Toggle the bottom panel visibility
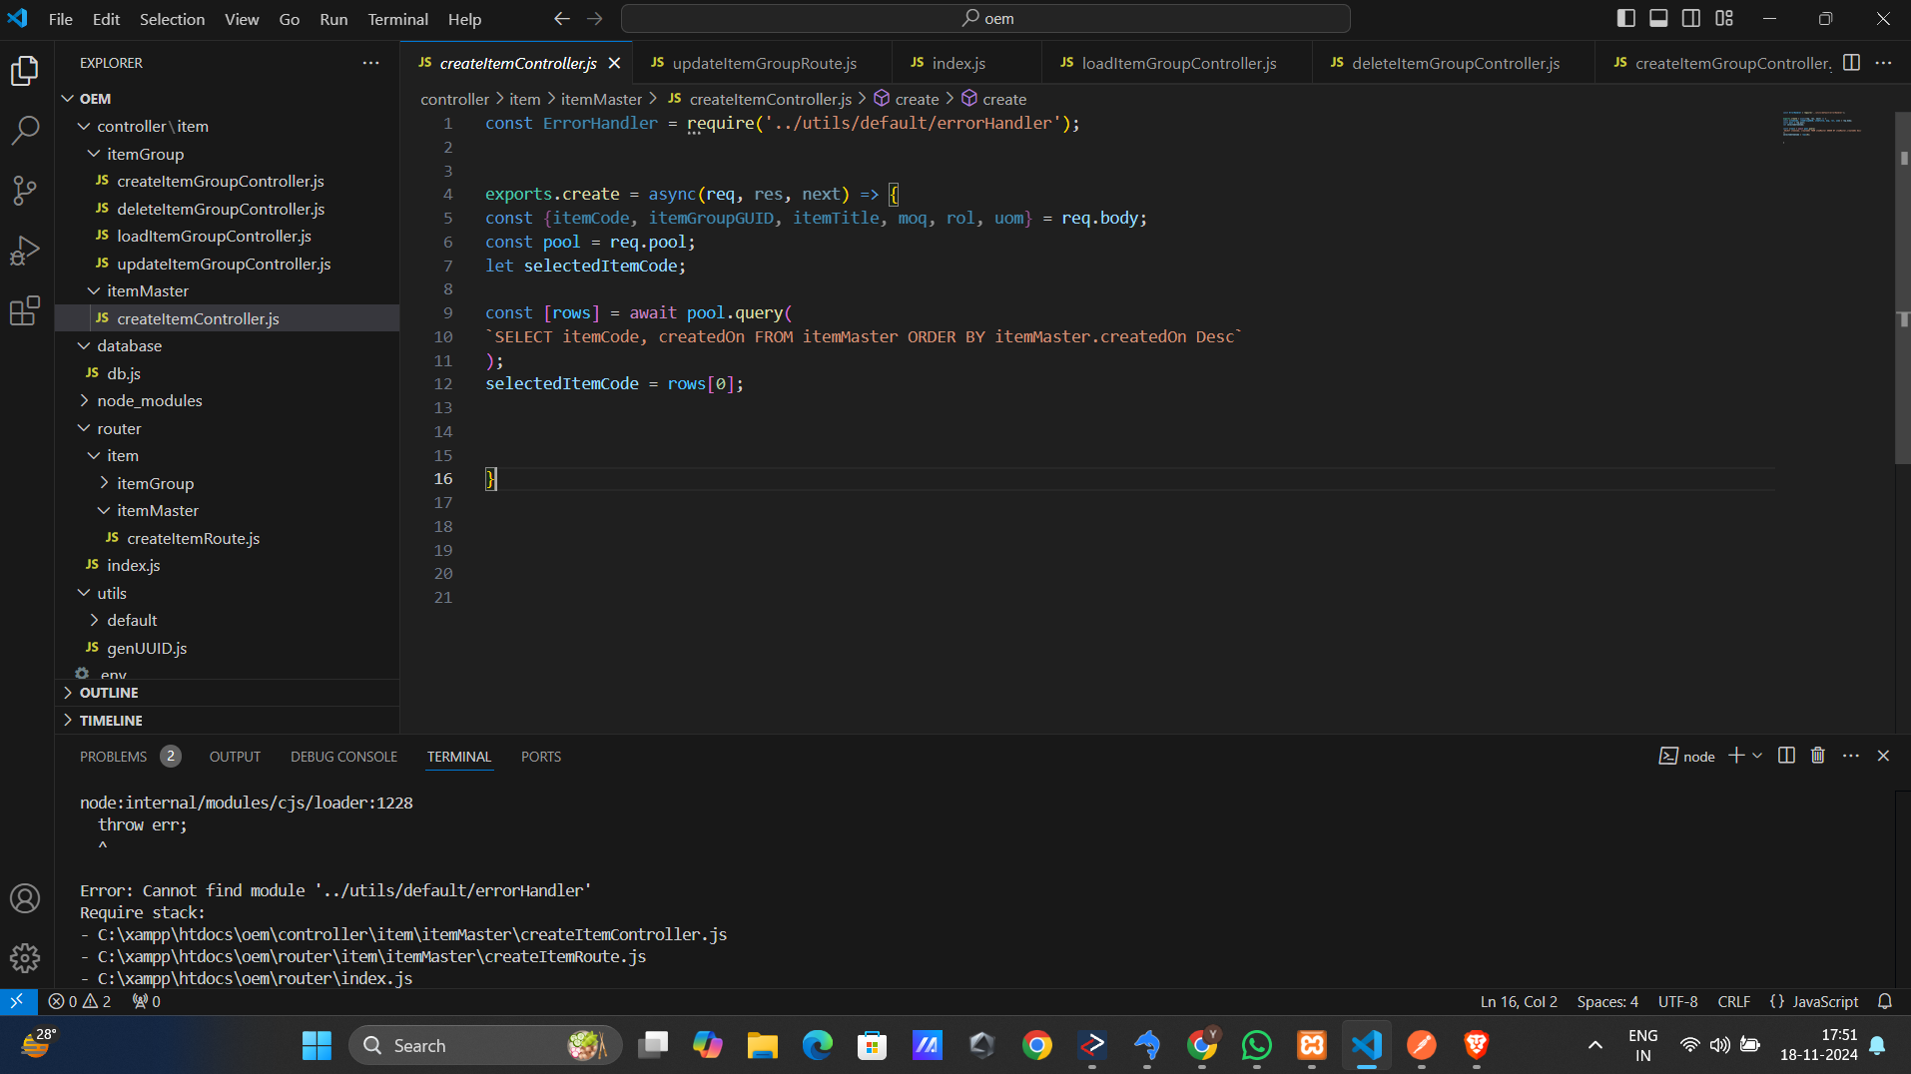Image resolution: width=1911 pixels, height=1074 pixels. pos(1658,18)
